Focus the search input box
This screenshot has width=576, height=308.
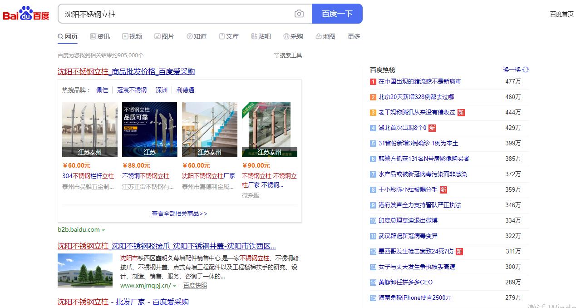[x=177, y=14]
